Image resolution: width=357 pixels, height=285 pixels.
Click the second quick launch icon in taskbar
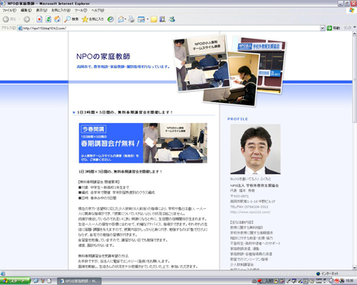click(x=43, y=281)
